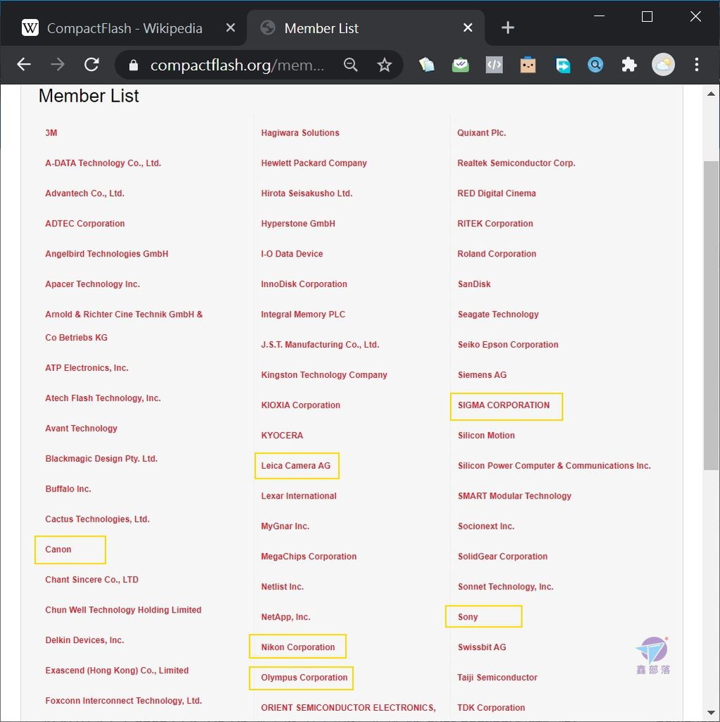This screenshot has height=722, width=720.
Task: Open Chrome's three-dot menu
Action: pos(697,64)
